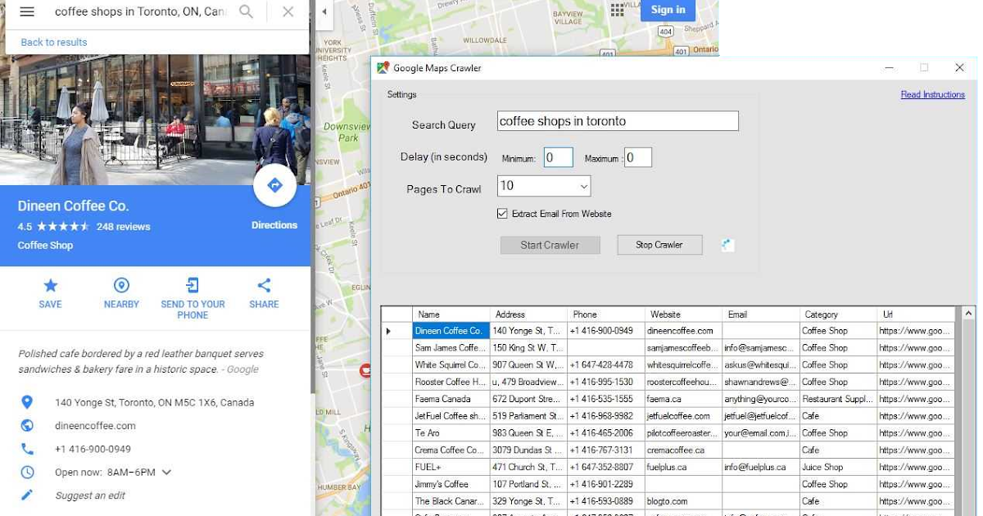
Task: Click the Directions label
Action: pyautogui.click(x=274, y=225)
